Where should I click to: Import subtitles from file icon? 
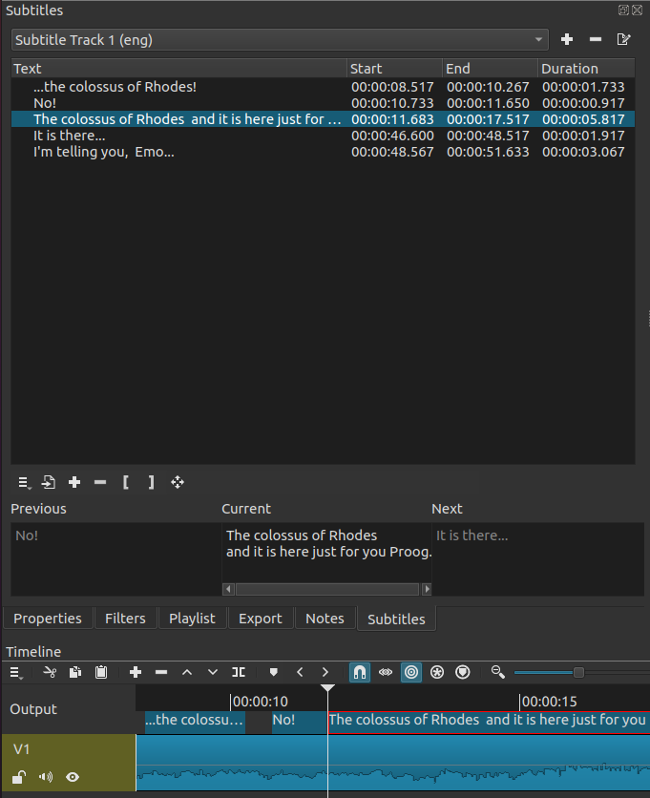click(x=49, y=482)
